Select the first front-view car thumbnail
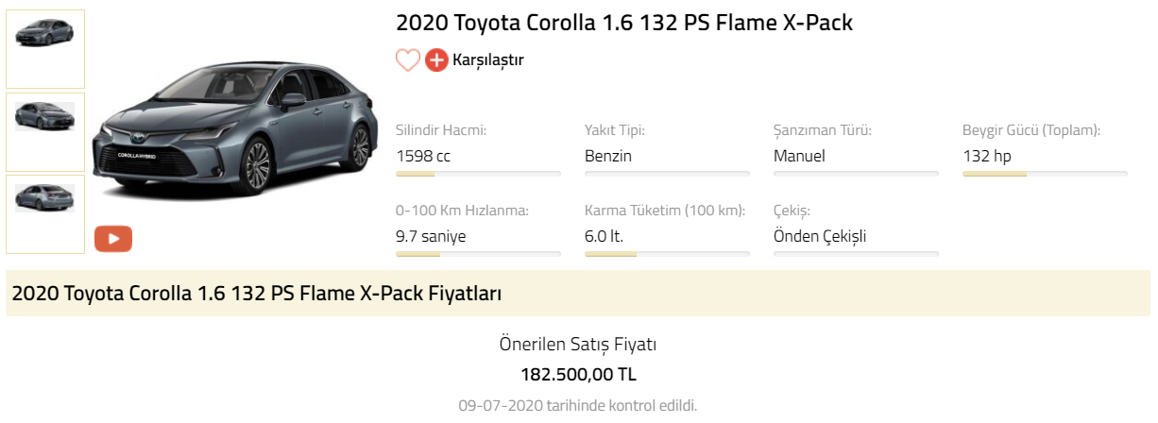Image resolution: width=1158 pixels, height=423 pixels. pyautogui.click(x=45, y=49)
